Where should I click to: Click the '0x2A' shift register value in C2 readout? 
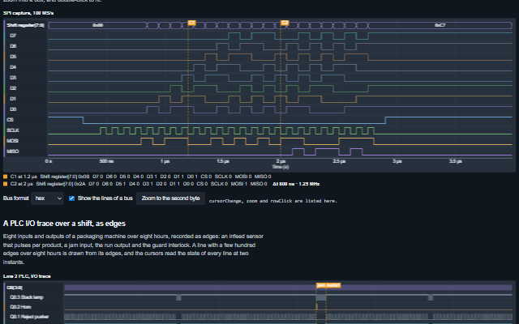(x=80, y=184)
